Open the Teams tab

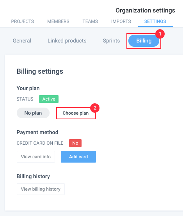coord(90,21)
